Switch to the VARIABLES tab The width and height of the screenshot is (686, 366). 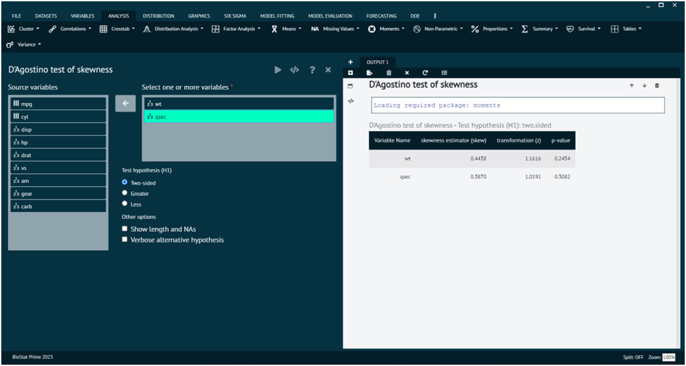tap(82, 16)
